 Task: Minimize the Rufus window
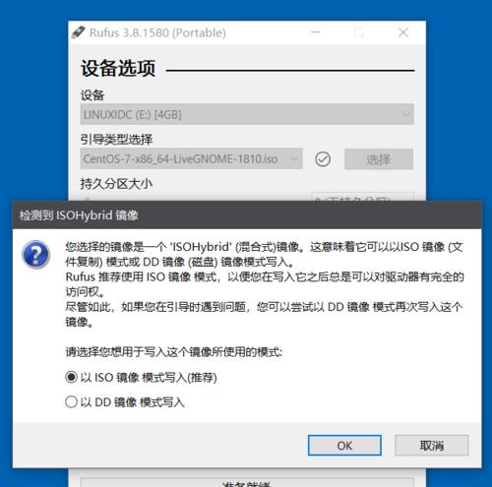[x=316, y=32]
